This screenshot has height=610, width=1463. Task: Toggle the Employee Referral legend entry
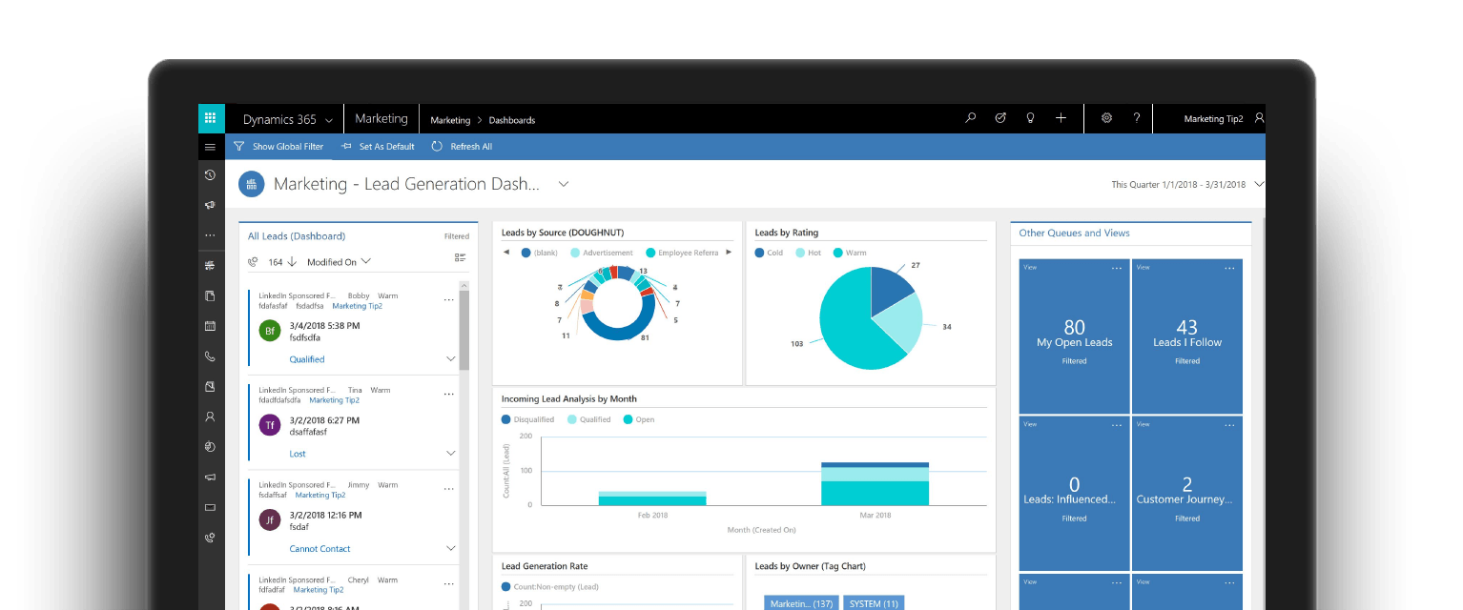tap(682, 253)
